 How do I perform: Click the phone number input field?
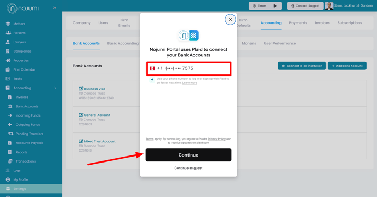click(x=188, y=69)
